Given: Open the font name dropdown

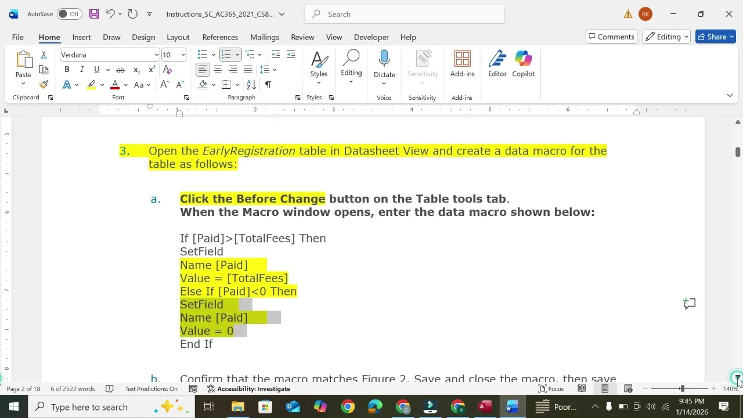Looking at the screenshot, I should [156, 55].
